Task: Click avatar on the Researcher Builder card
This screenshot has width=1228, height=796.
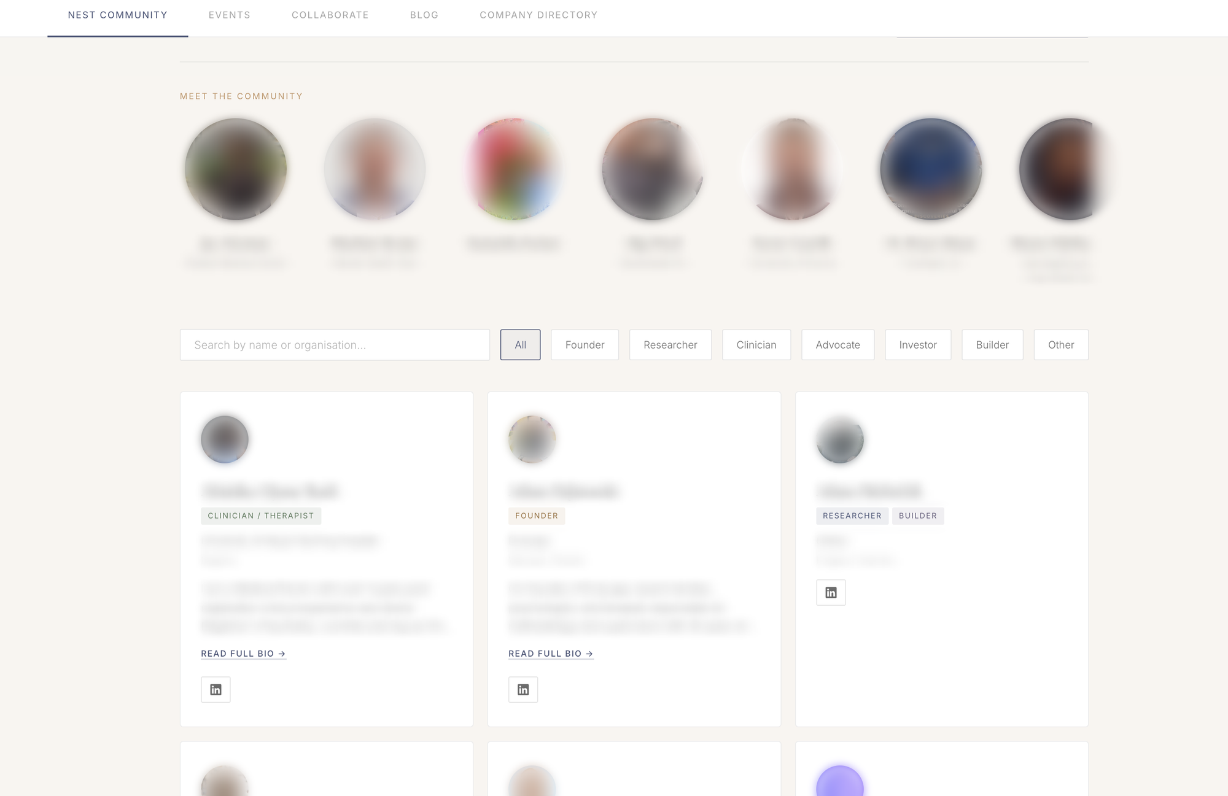Action: point(840,439)
